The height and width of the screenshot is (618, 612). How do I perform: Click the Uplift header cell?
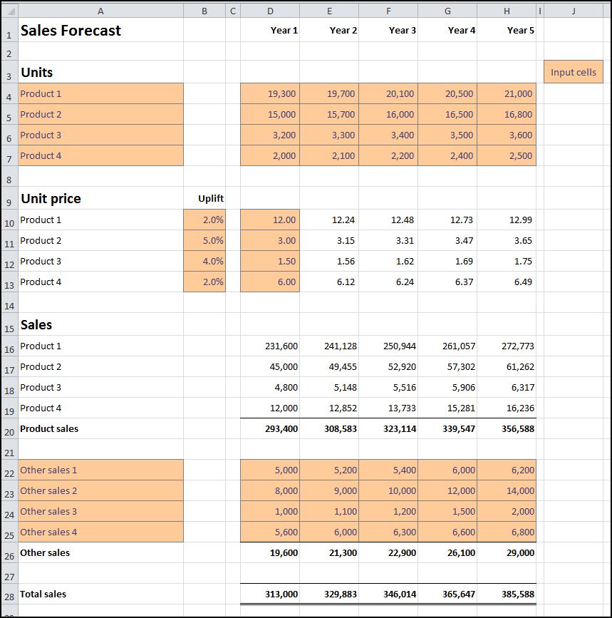click(204, 198)
